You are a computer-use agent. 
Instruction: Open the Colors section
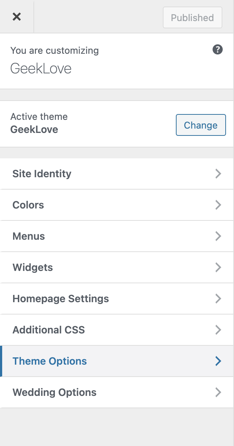pos(28,205)
